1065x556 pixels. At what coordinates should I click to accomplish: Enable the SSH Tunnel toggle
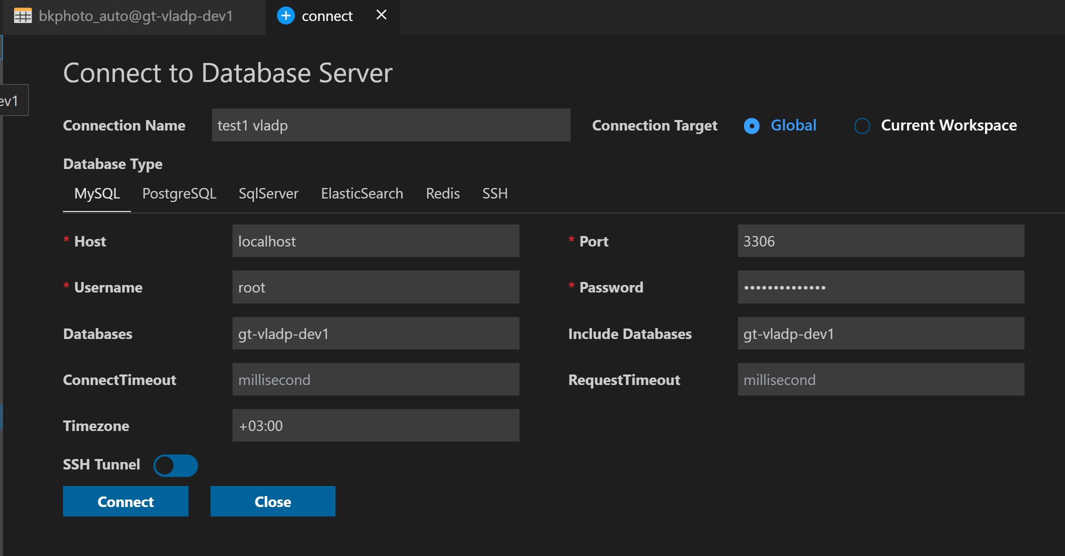[x=175, y=465]
